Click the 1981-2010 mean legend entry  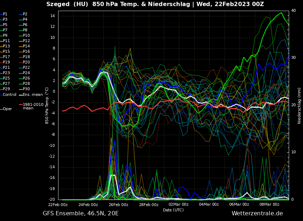pyautogui.click(x=33, y=106)
